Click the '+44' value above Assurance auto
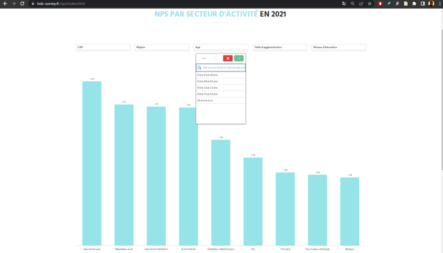Viewport: 443px width, 253px height. (x=92, y=79)
